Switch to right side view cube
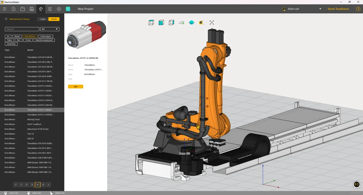363x195 pixels. 171,22
